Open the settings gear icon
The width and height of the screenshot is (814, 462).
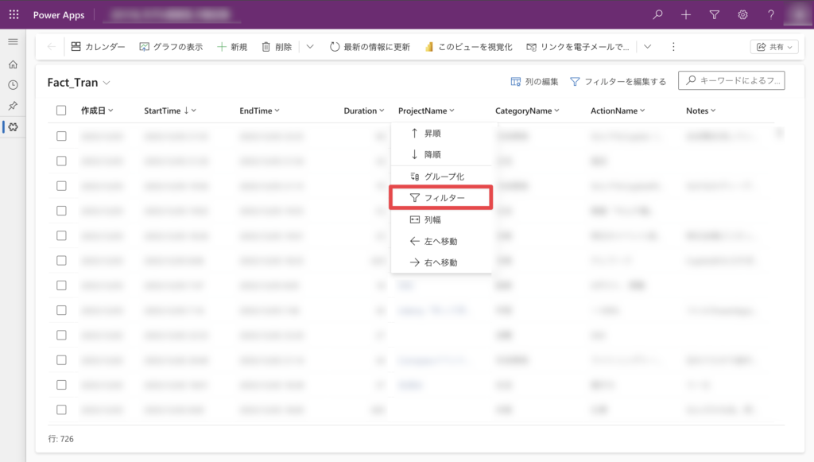pyautogui.click(x=742, y=14)
